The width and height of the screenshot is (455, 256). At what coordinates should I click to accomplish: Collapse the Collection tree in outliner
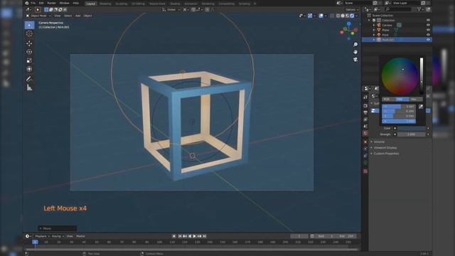tap(369, 21)
